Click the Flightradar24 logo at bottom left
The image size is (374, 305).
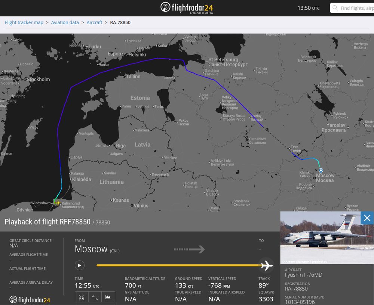30,299
